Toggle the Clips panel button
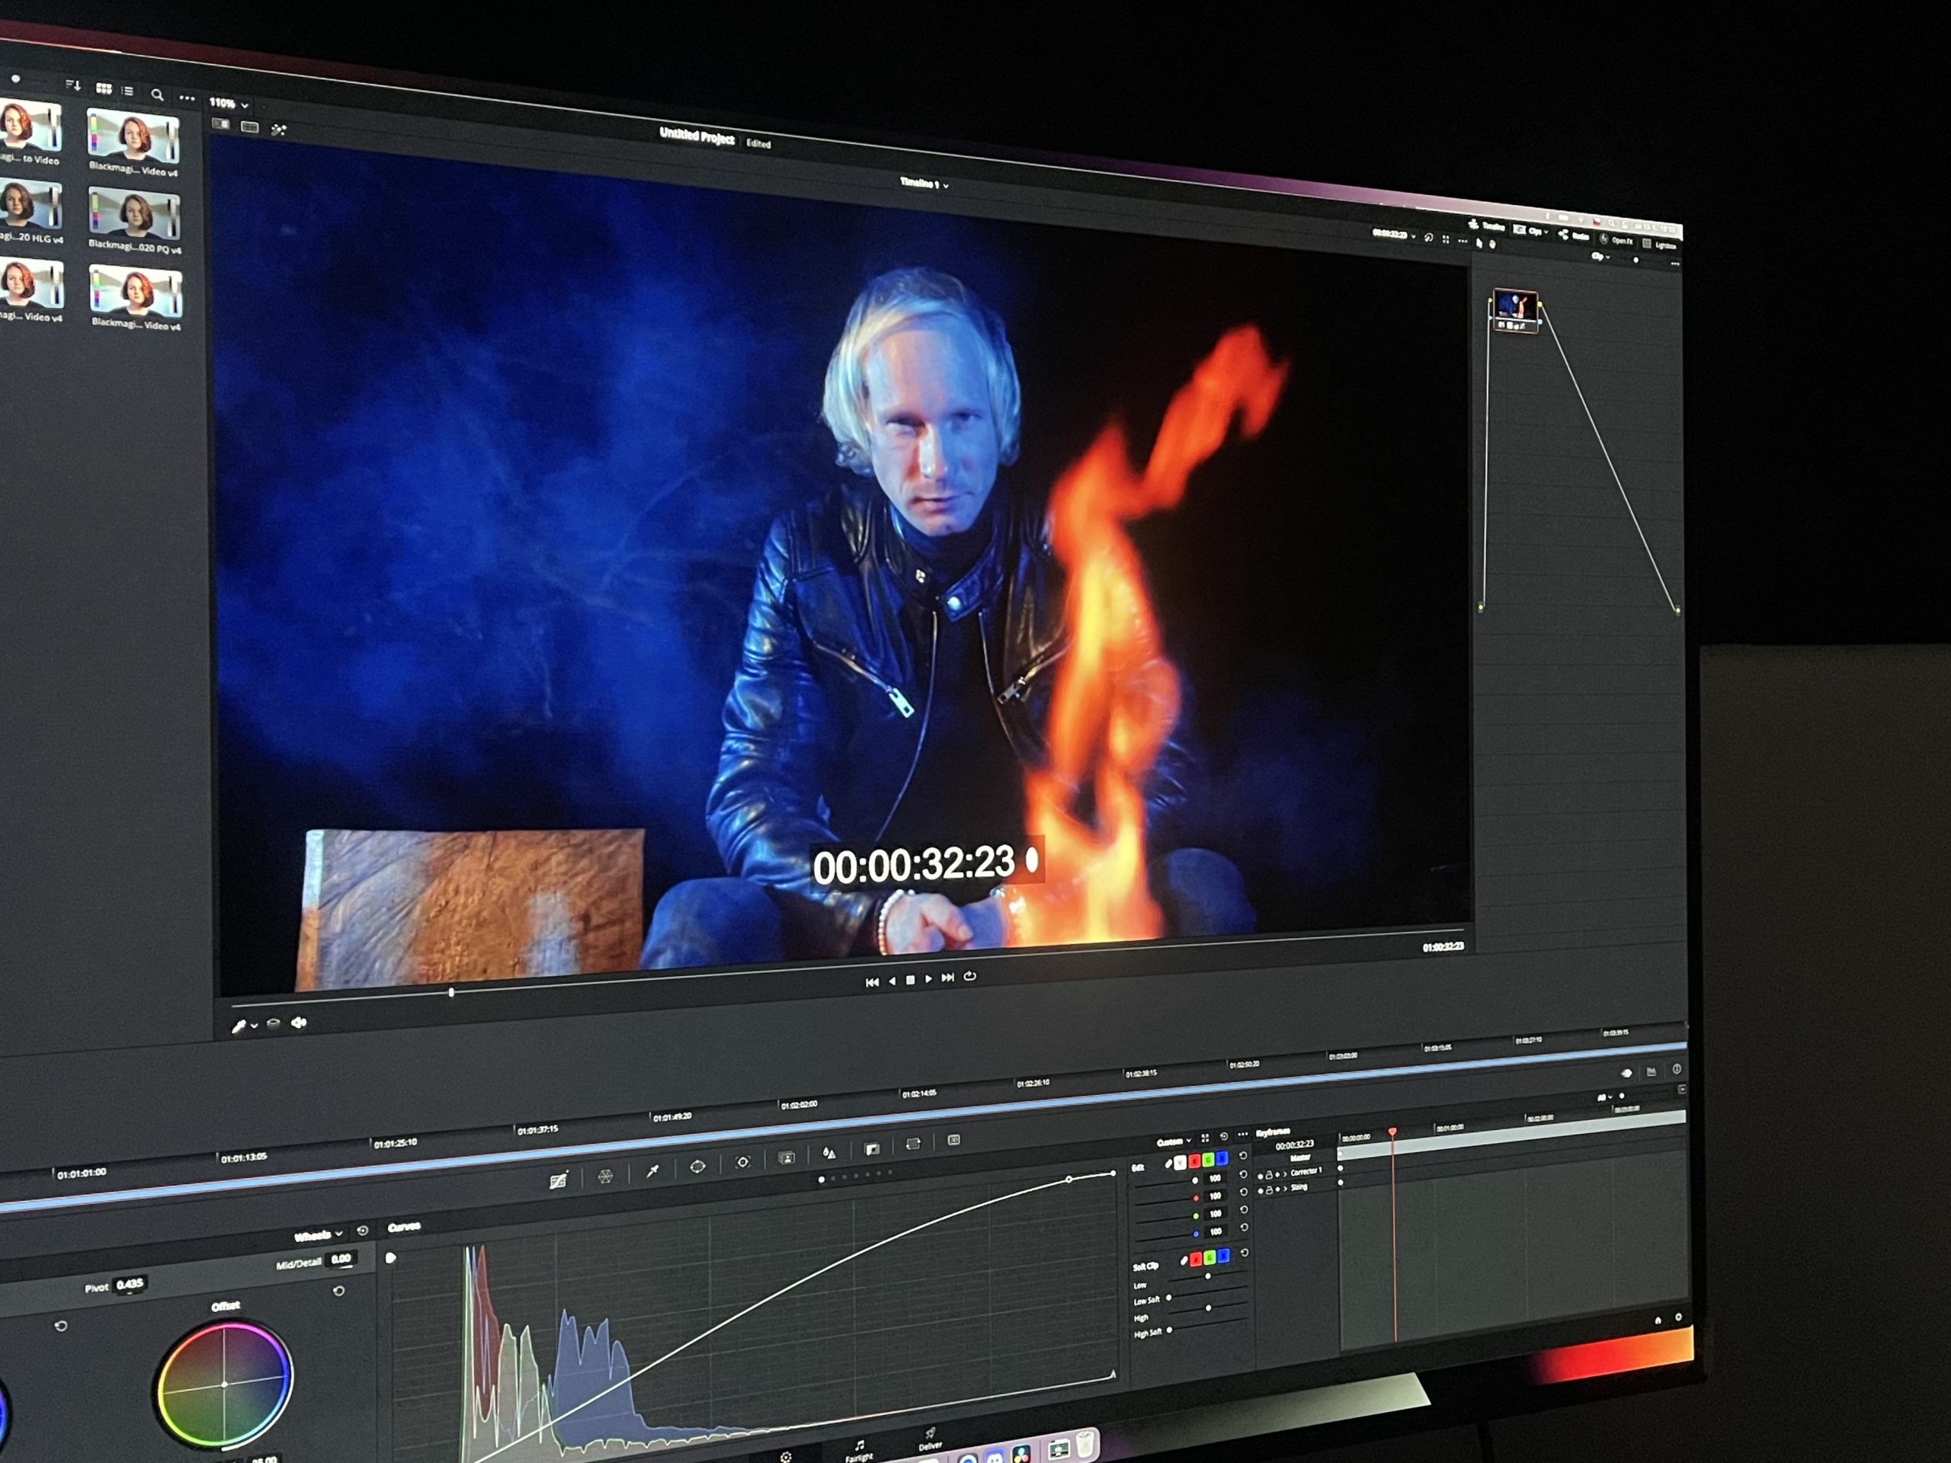Screen dimensions: 1951x1463 [x=1527, y=230]
